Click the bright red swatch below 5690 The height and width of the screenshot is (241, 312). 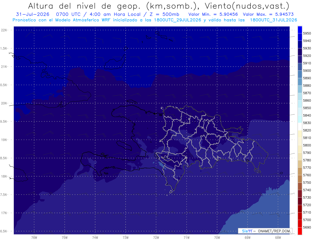300,231
